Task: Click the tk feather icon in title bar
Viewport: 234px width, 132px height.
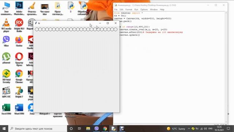Action: pyautogui.click(x=36, y=23)
